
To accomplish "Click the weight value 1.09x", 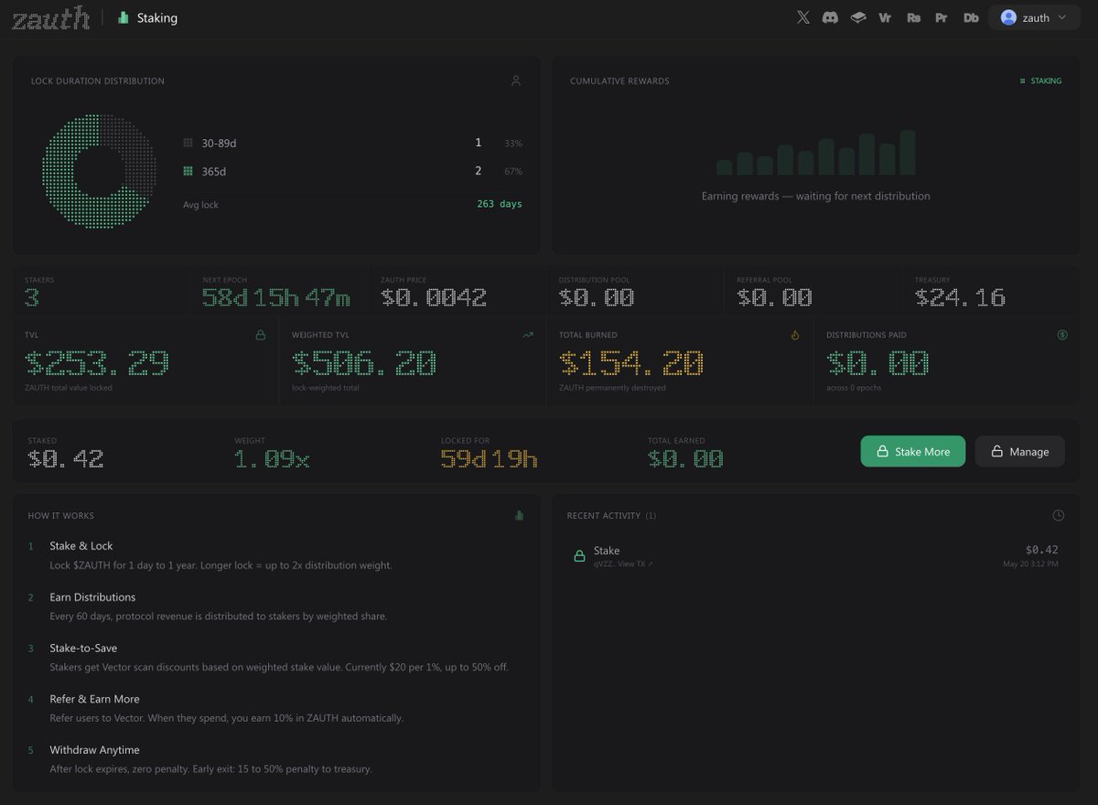I will pyautogui.click(x=272, y=459).
